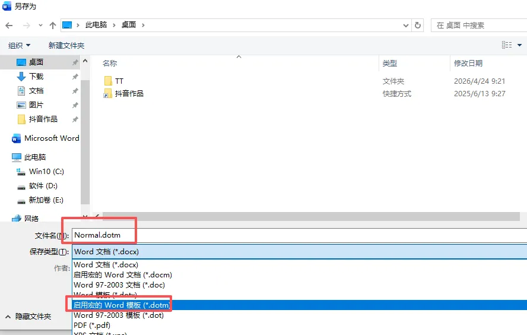Image resolution: width=527 pixels, height=335 pixels.
Task: Choose Word 97-2003 文档 (*.doc)
Action: [x=119, y=285]
